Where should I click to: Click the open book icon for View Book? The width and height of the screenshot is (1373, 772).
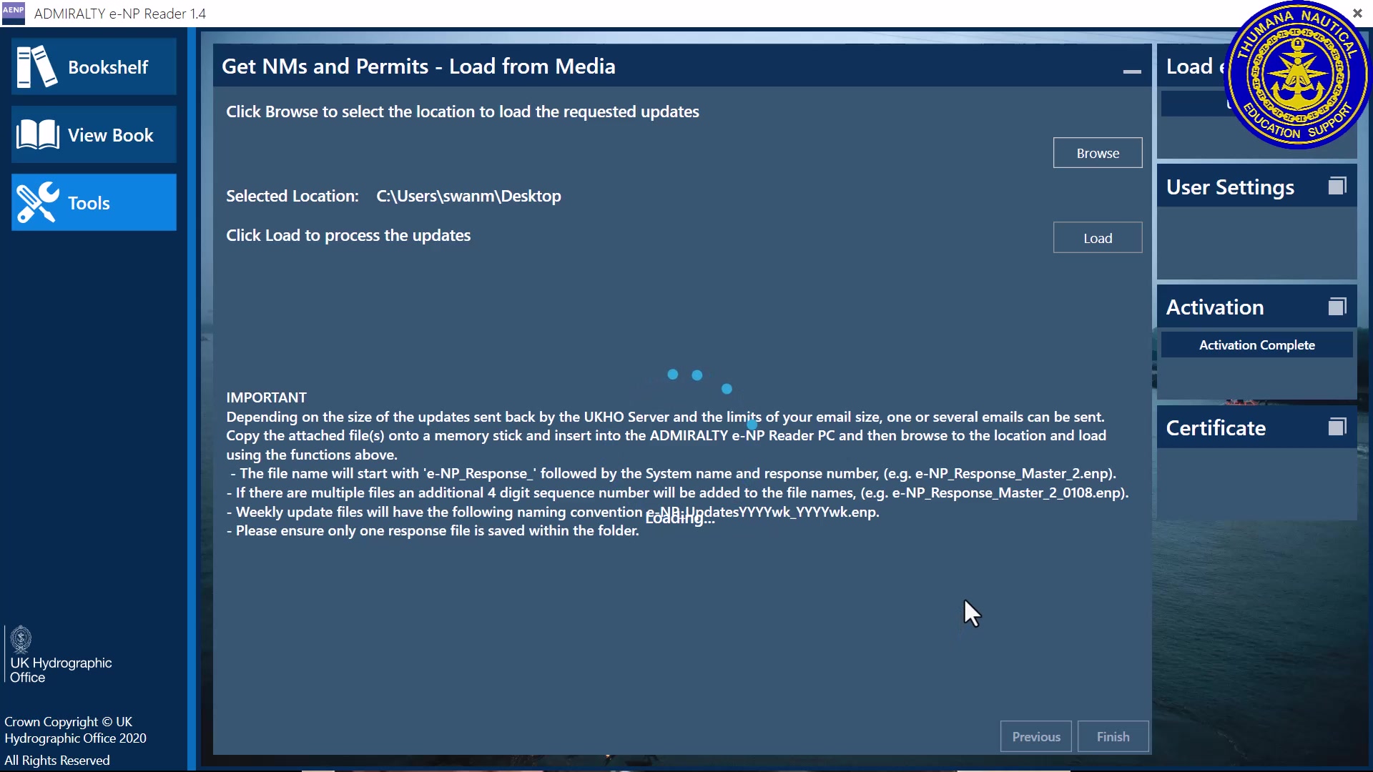tap(37, 134)
